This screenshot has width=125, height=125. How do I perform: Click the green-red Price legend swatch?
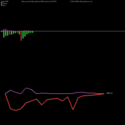[1, 5]
